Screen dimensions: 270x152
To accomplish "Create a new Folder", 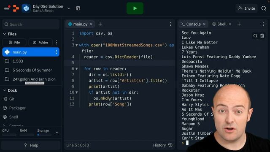I will (40, 42).
